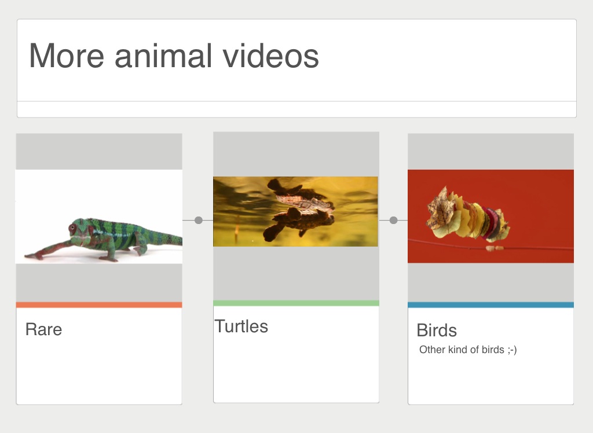This screenshot has height=433, width=593.
Task: Click empty white space below the Rare title
Action: point(99,370)
